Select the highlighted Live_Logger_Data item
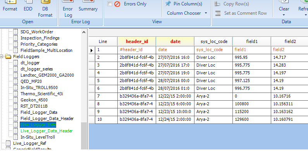The height and width of the screenshot is (151, 308). (38, 125)
